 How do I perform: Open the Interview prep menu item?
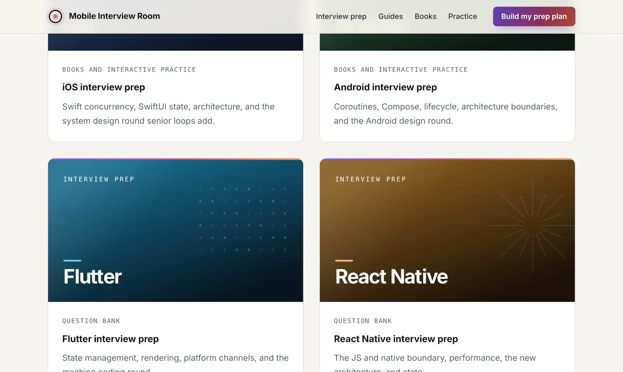[x=341, y=16]
